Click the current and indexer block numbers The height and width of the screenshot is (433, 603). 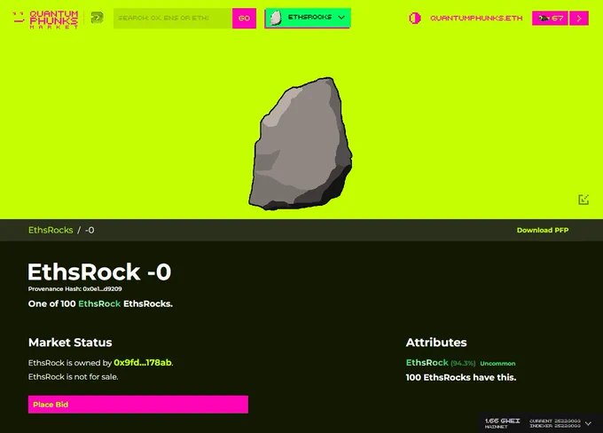[x=555, y=423]
